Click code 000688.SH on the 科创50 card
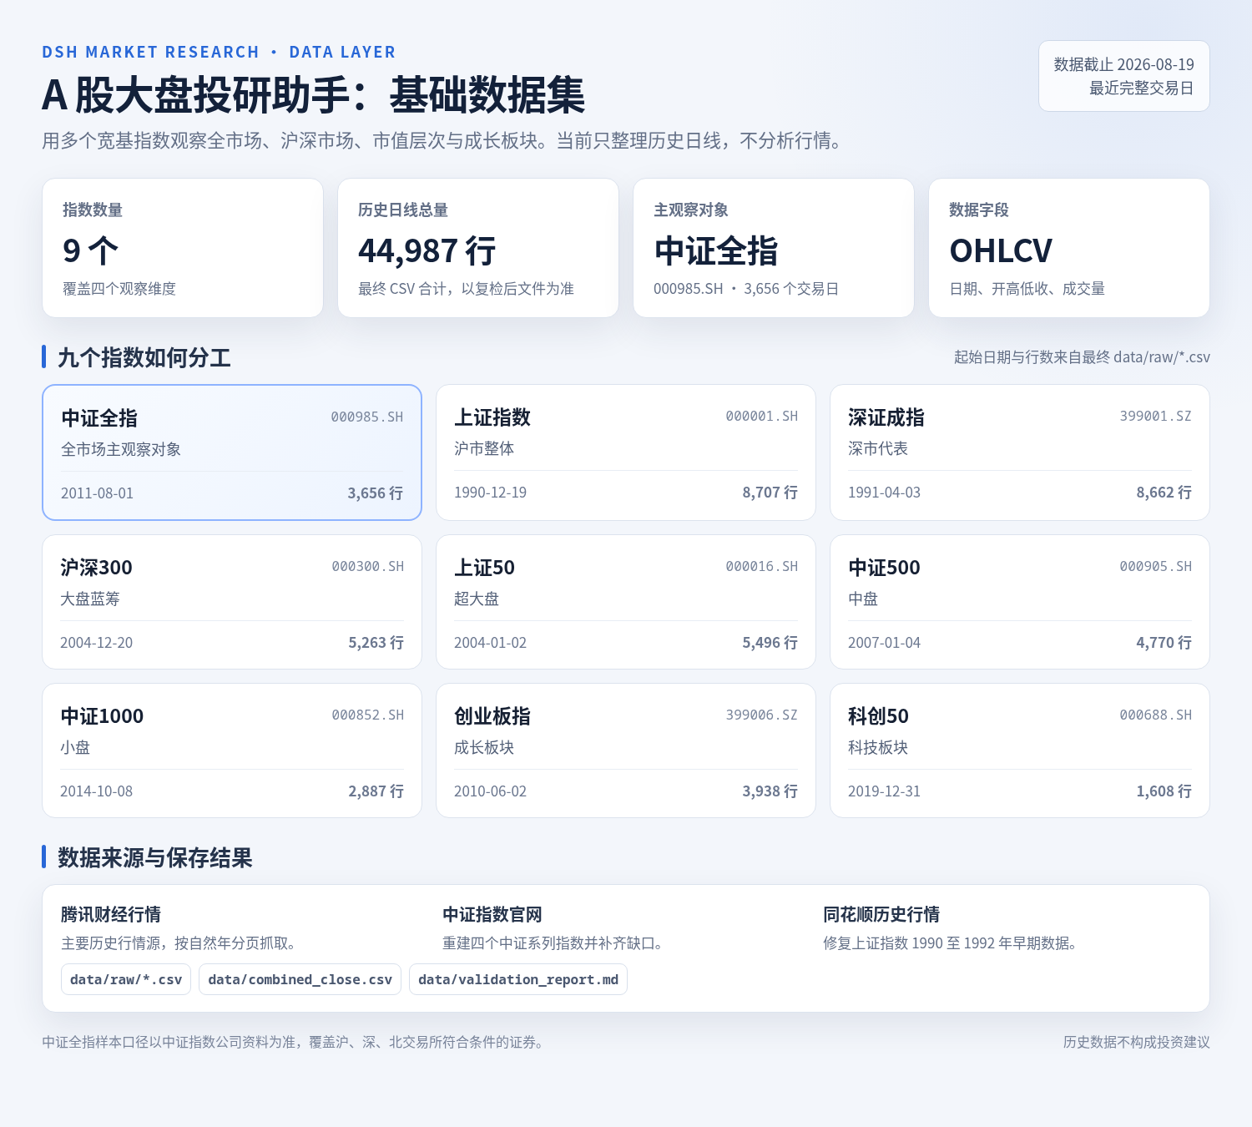 (1156, 715)
